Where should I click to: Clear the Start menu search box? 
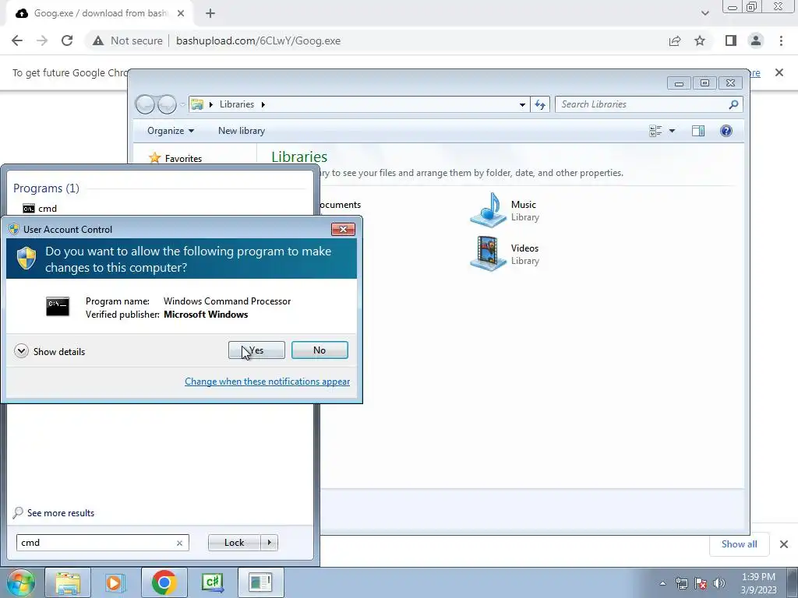coord(179,543)
